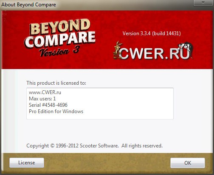Click 'This product is licensed to:' label

pos(56,83)
